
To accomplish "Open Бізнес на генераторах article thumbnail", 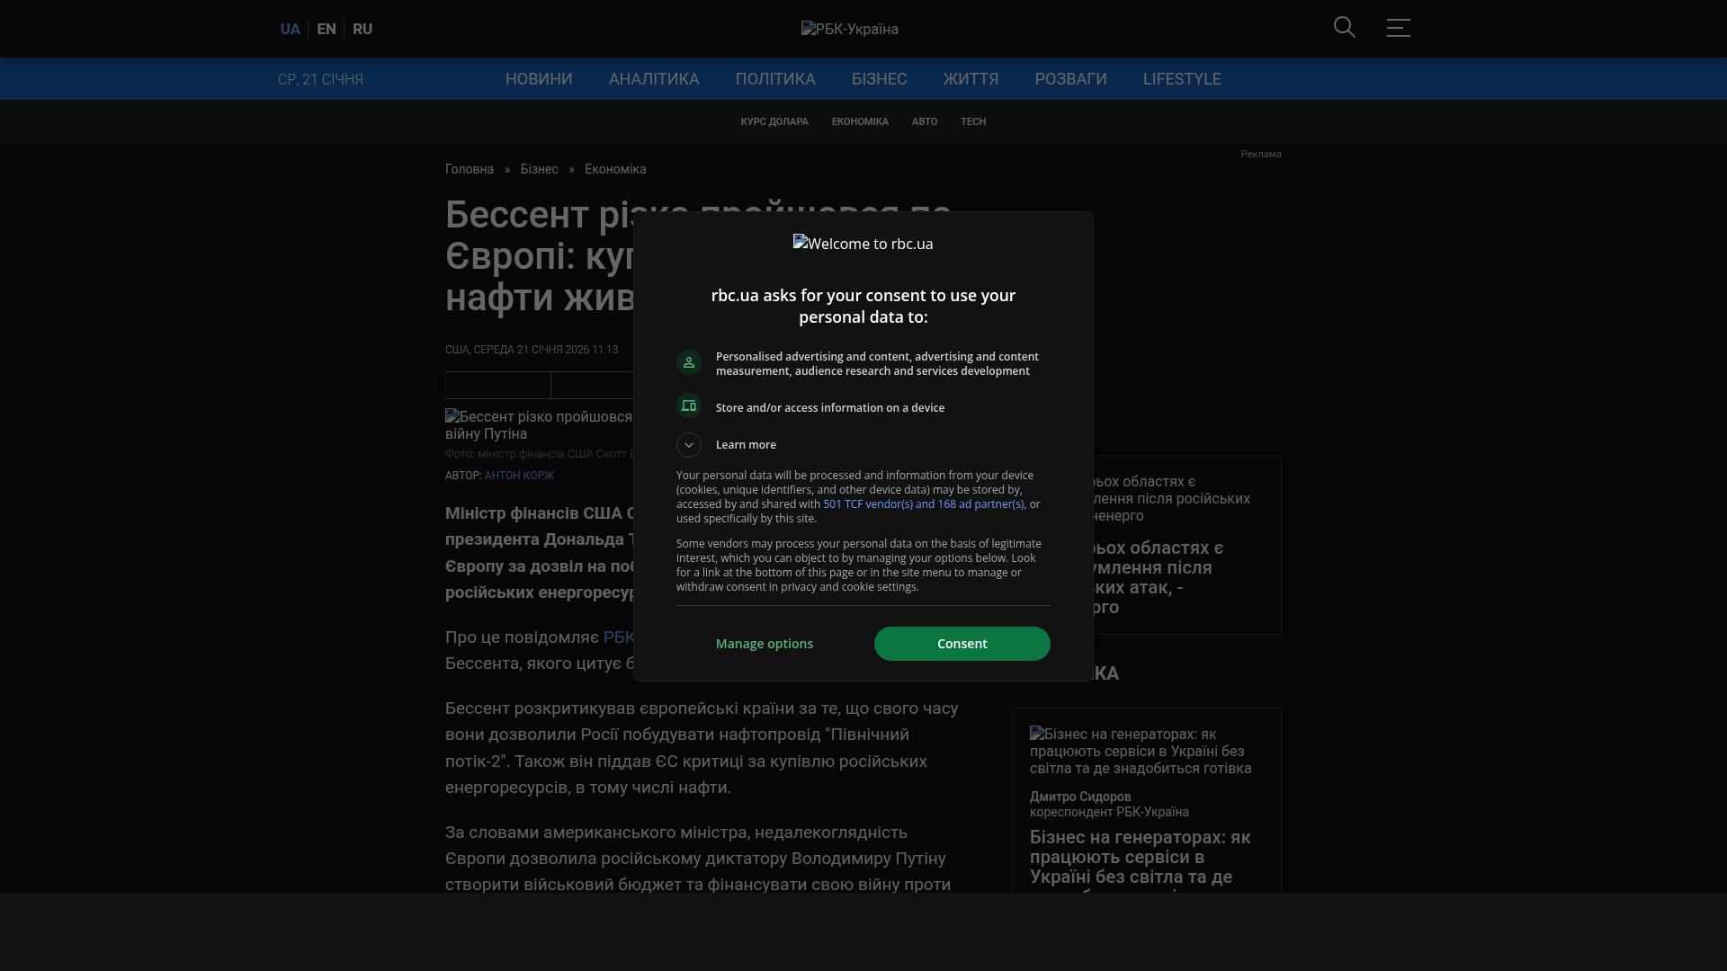I will coord(1141,751).
